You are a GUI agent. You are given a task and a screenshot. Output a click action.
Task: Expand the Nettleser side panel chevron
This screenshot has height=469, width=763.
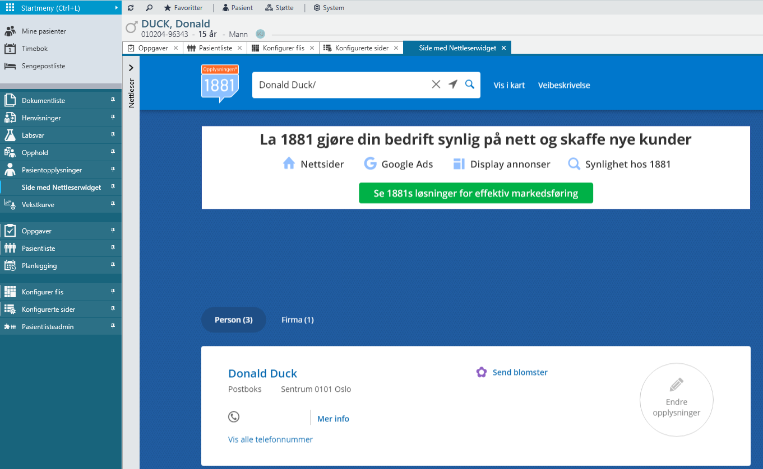(x=131, y=68)
